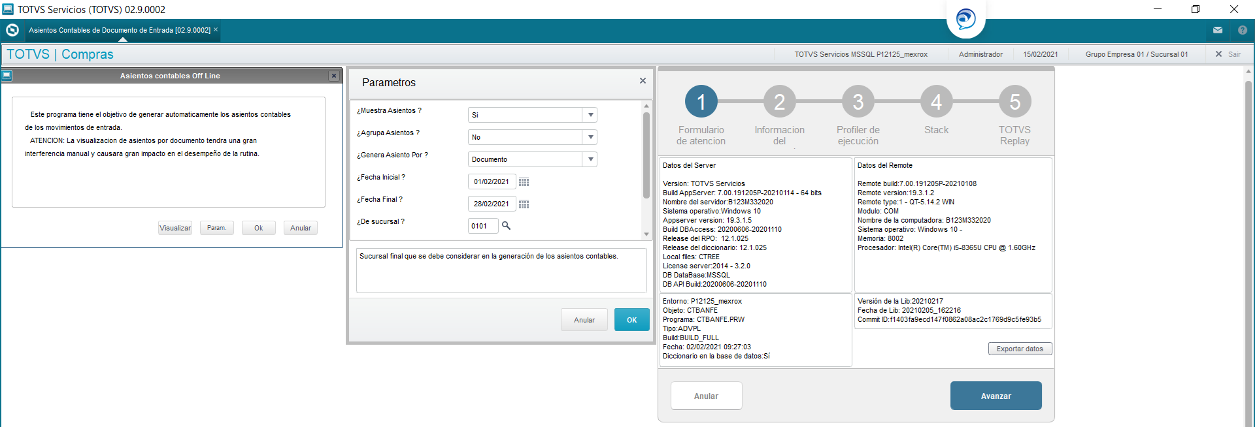Click the TOTVS logo icon in the tab bar

[12, 30]
